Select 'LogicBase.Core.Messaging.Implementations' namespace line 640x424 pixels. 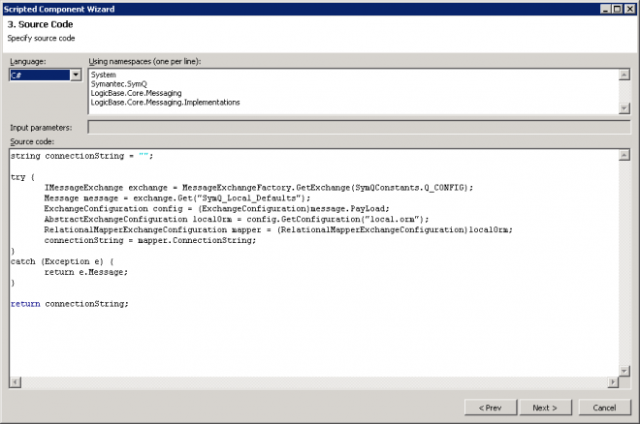click(165, 103)
